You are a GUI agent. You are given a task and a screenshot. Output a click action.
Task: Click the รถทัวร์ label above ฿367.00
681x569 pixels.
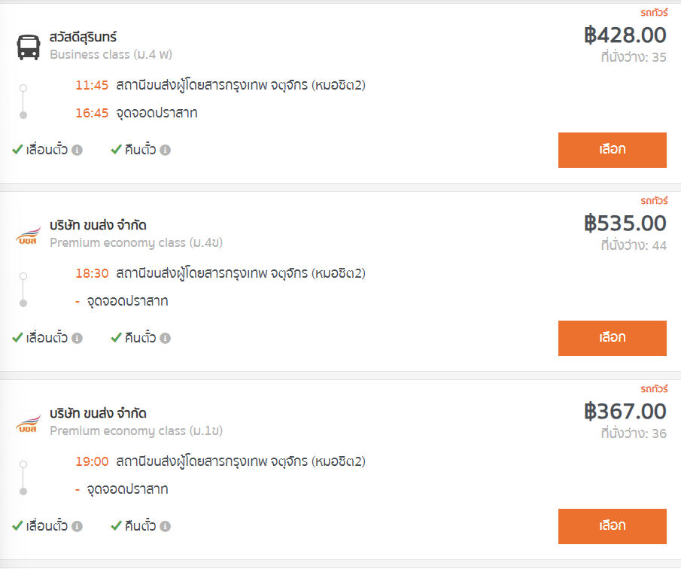point(653,389)
